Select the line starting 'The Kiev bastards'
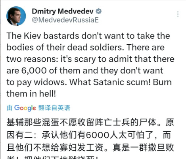Screen dimensions: 186x159 88,36
